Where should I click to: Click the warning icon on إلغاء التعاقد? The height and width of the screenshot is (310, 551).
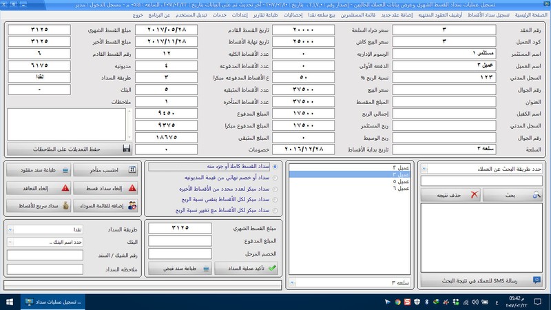65,187
